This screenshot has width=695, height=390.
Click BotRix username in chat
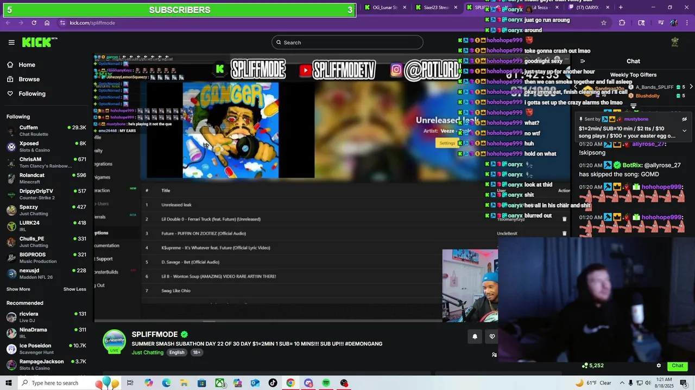(x=633, y=165)
